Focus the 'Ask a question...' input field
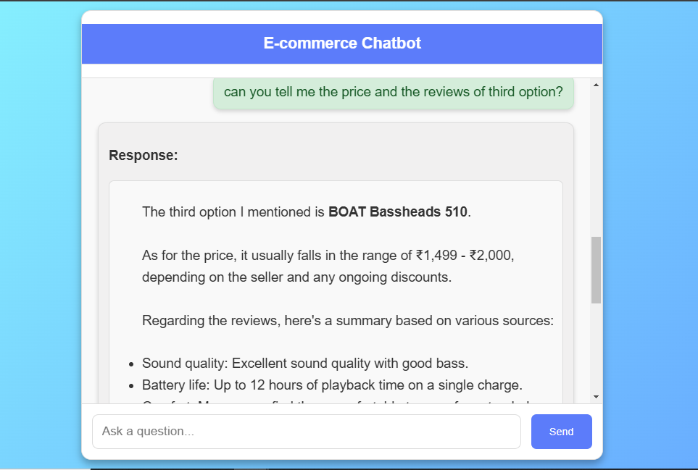This screenshot has height=470, width=698. coord(306,432)
